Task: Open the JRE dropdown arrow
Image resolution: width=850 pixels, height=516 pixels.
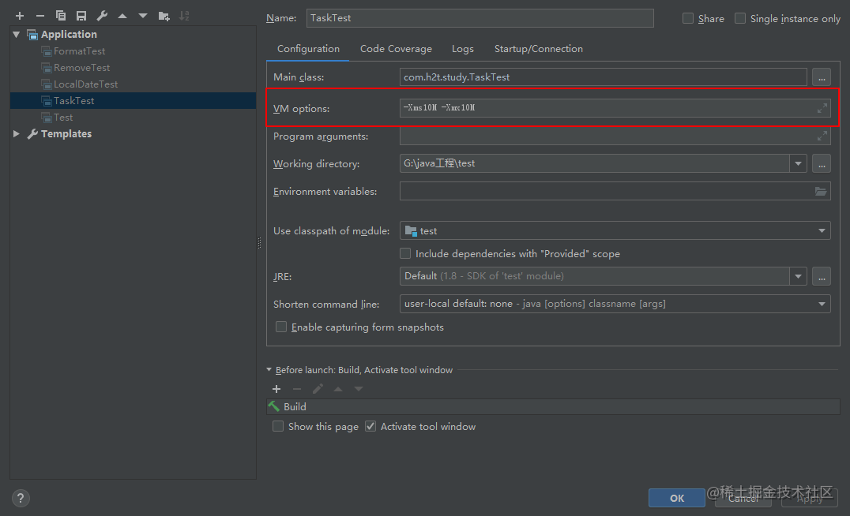Action: [x=798, y=276]
